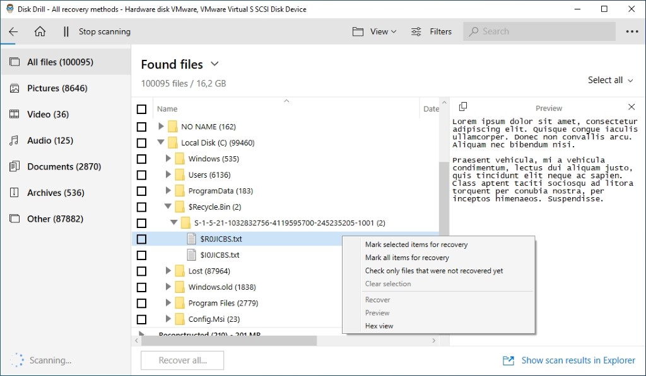Focus the Search input field
This screenshot has height=376, width=646.
tap(539, 31)
